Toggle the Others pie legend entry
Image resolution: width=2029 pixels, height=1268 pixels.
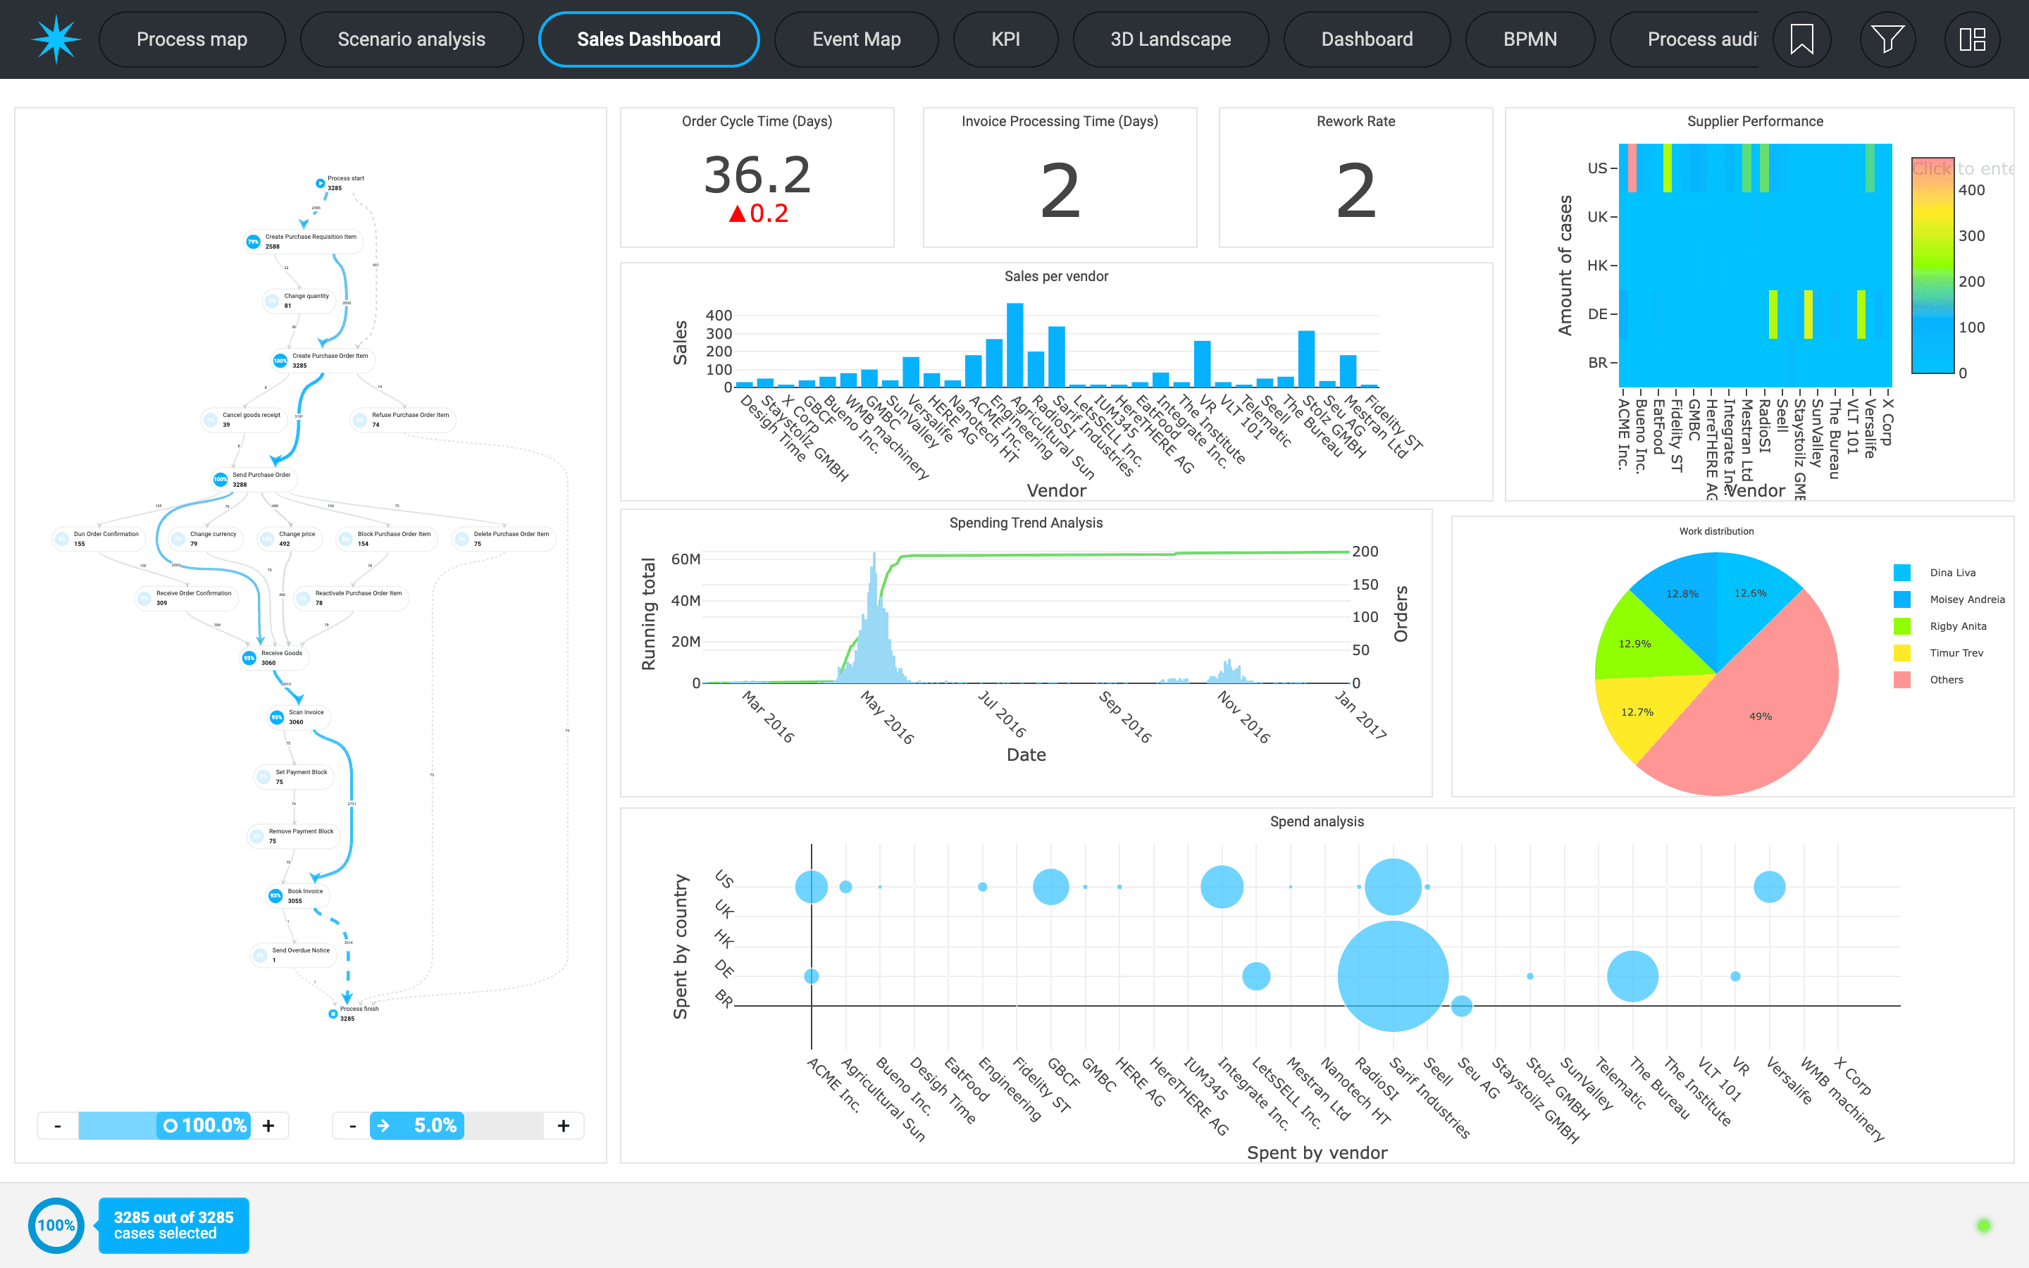pos(1945,680)
